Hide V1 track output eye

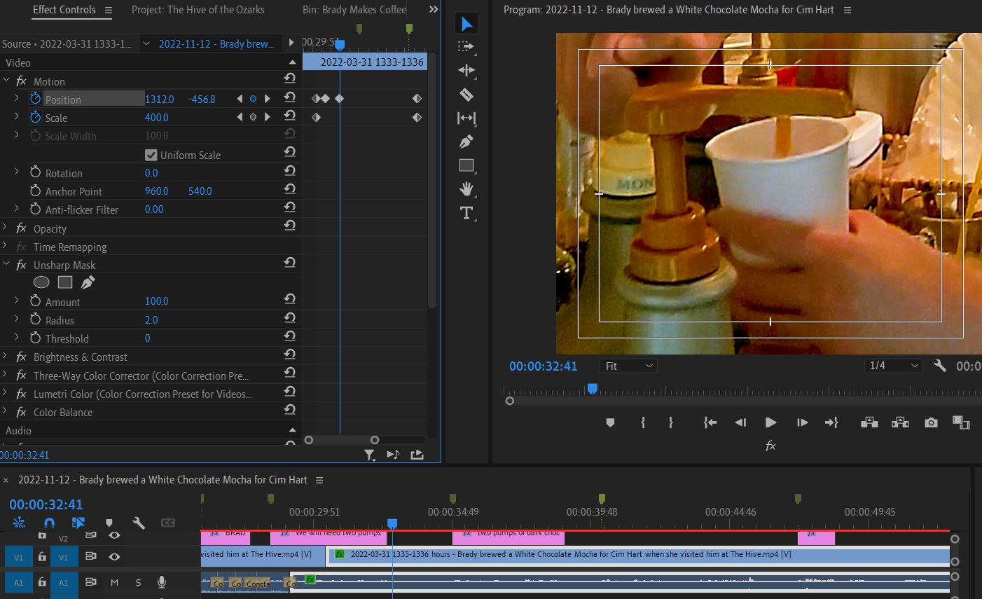(114, 556)
